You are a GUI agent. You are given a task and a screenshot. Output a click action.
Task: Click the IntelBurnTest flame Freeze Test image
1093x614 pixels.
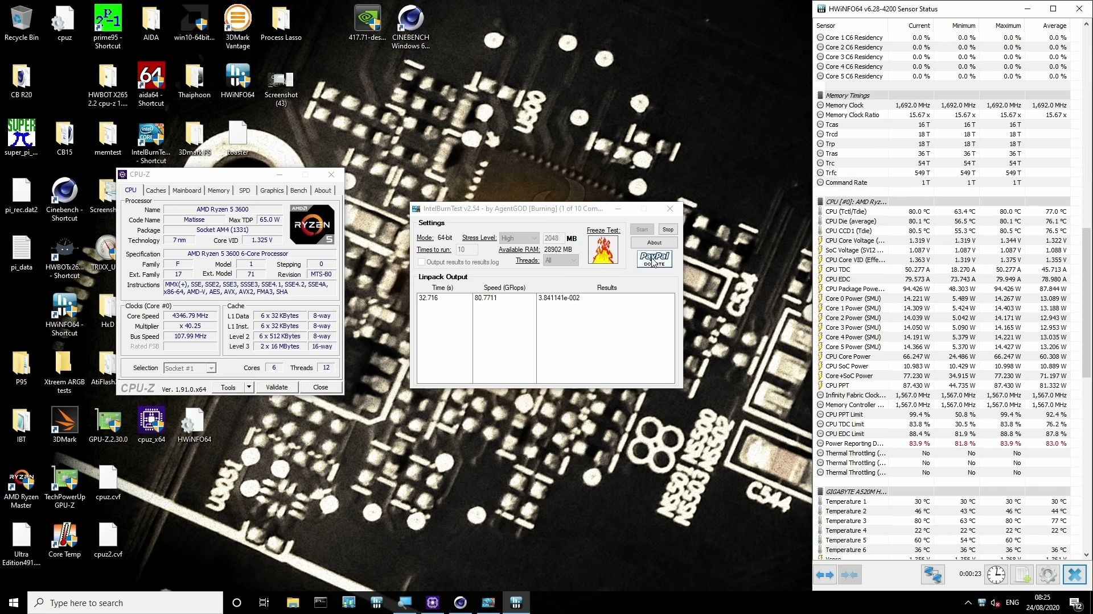603,250
